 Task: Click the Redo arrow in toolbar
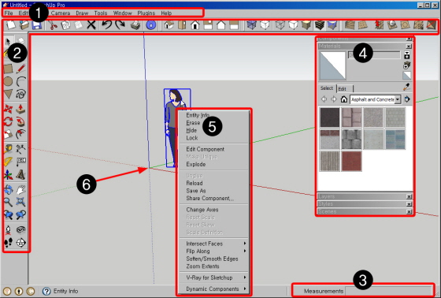120,24
